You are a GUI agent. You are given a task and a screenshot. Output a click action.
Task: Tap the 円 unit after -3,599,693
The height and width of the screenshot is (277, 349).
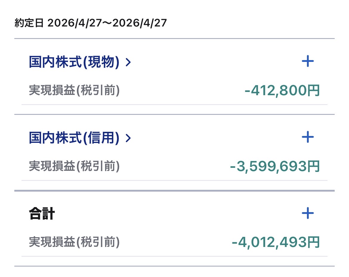313,166
